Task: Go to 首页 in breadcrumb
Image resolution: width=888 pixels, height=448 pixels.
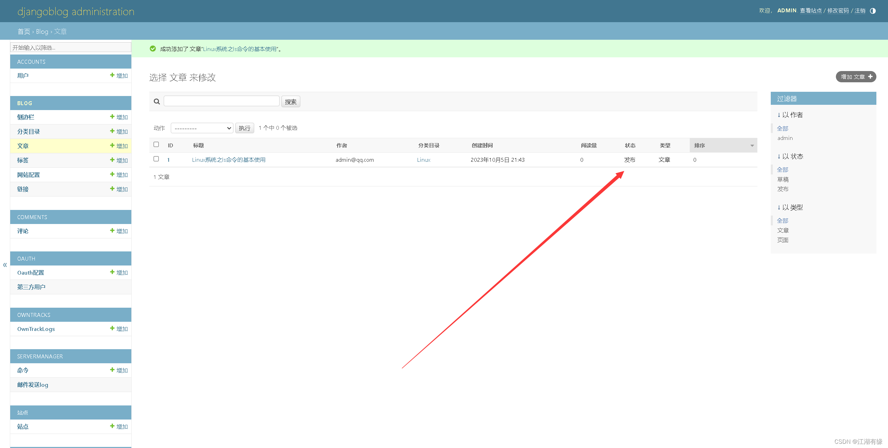Action: [x=24, y=32]
